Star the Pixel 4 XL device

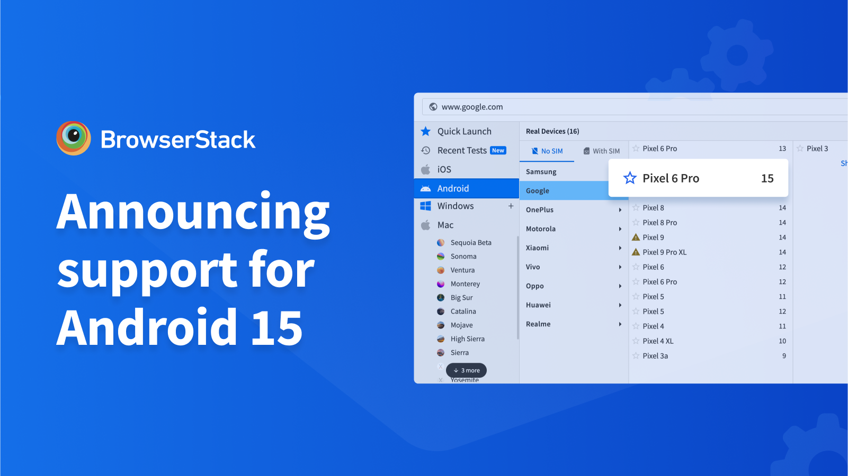point(636,341)
